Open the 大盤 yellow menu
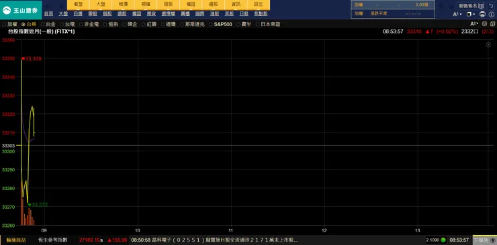Screen dimensions: 497x245 (101, 5)
